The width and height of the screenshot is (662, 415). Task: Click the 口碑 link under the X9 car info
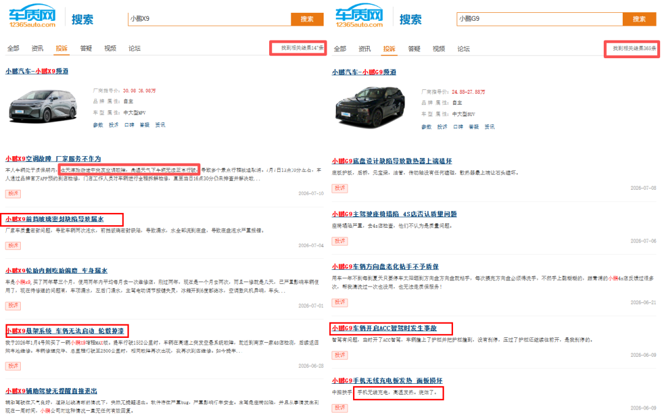[129, 125]
